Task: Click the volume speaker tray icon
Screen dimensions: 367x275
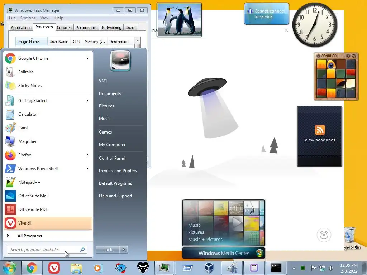Action: (331, 268)
